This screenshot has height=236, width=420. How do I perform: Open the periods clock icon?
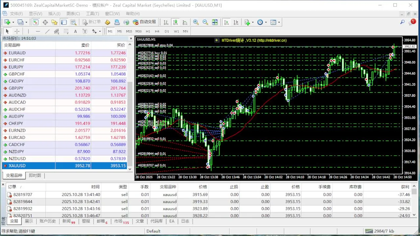(x=260, y=22)
